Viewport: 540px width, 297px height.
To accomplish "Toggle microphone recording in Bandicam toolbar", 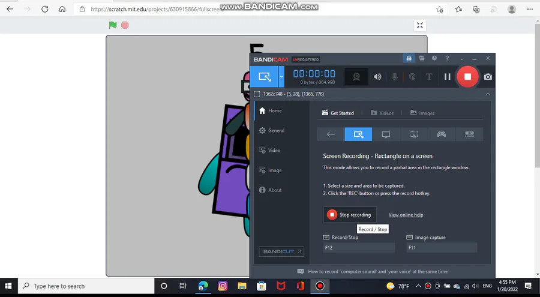I will [395, 76].
